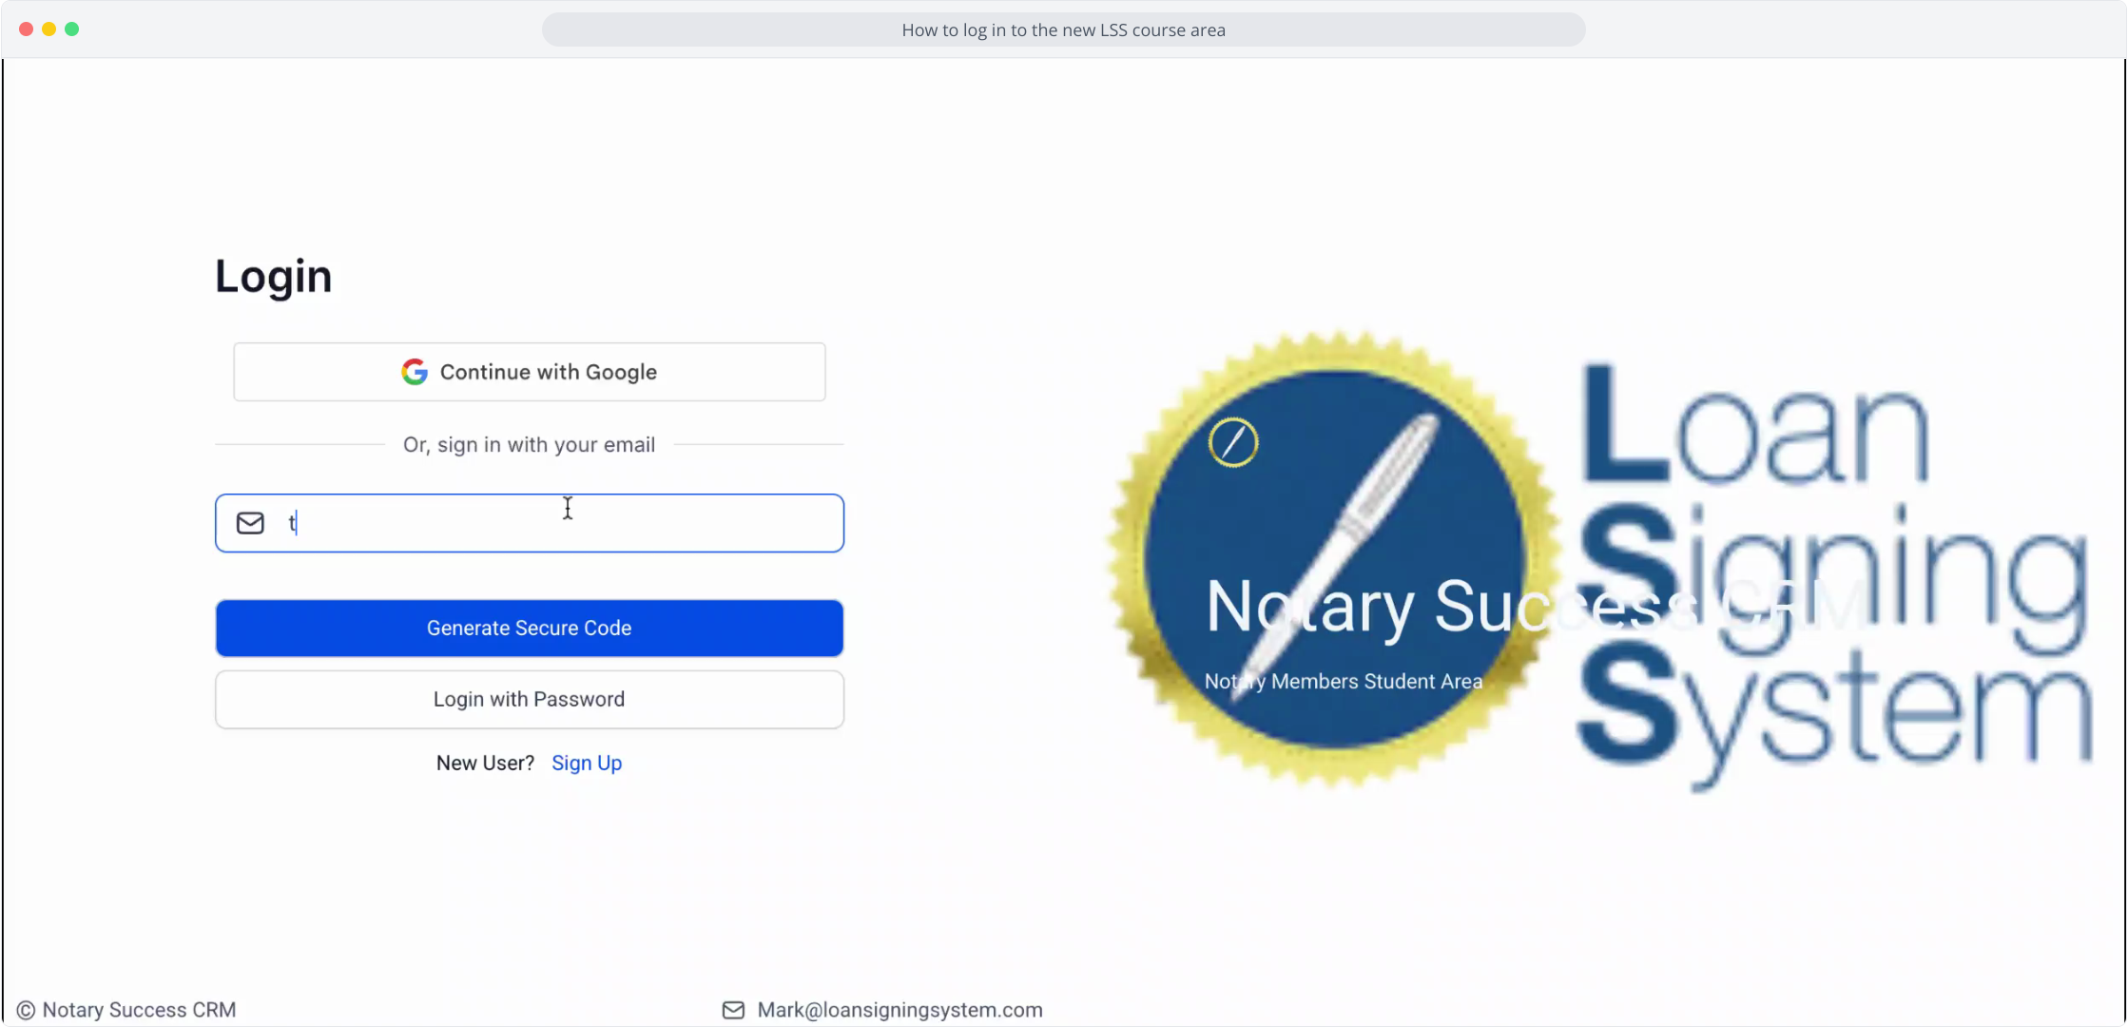Click the Mark@loansigningsystem.com contact email
This screenshot has height=1027, width=2128.
900,1010
